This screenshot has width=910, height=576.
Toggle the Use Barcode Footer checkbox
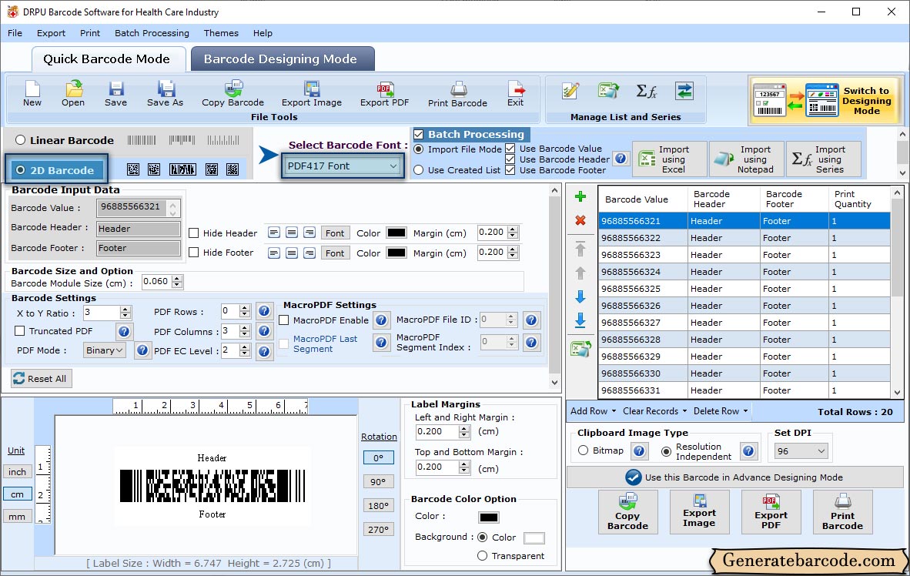(510, 169)
